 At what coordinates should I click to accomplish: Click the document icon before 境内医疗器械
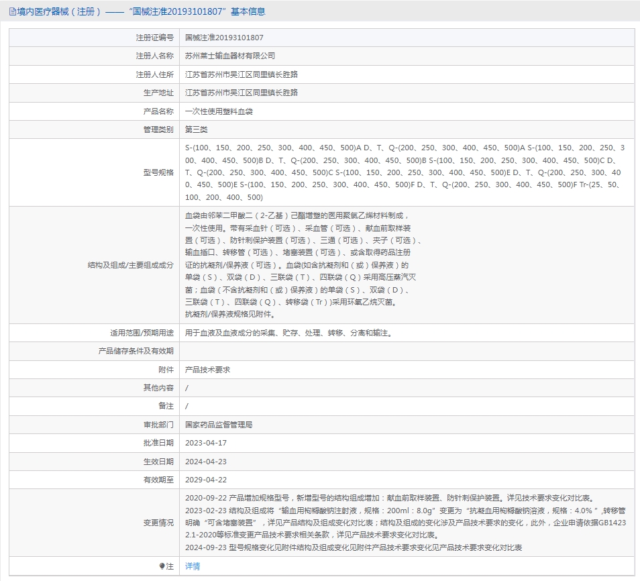click(12, 11)
